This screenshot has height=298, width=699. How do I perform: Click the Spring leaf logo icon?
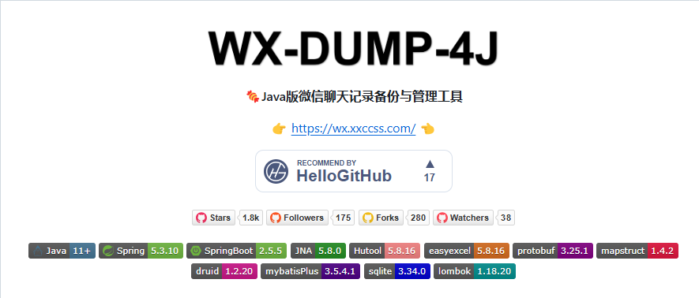click(x=108, y=251)
